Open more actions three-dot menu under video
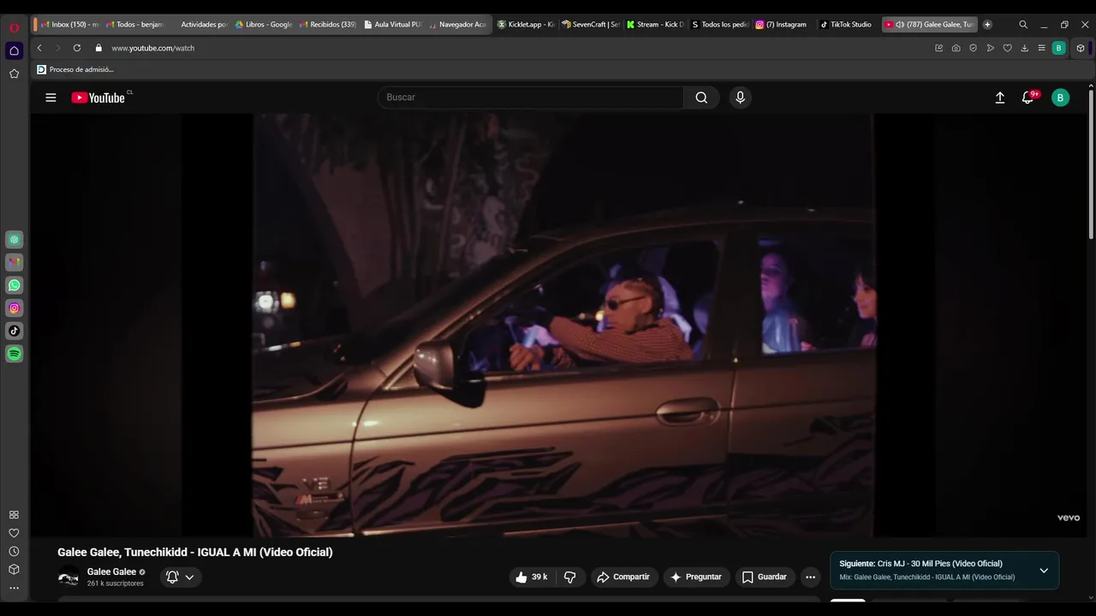Image resolution: width=1096 pixels, height=616 pixels. pos(810,577)
